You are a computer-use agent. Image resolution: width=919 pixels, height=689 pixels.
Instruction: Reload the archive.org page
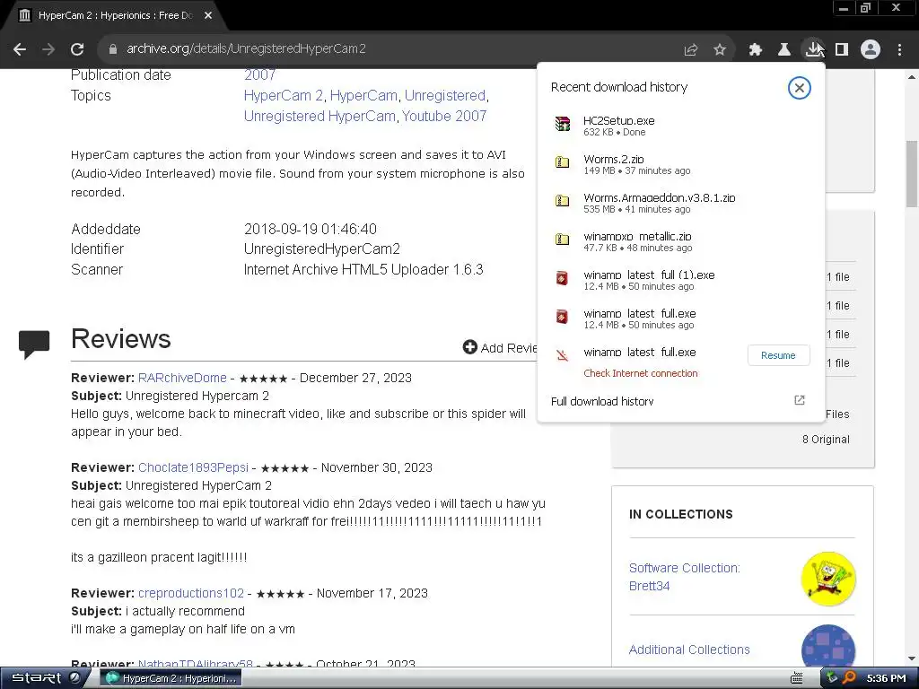[x=77, y=49]
